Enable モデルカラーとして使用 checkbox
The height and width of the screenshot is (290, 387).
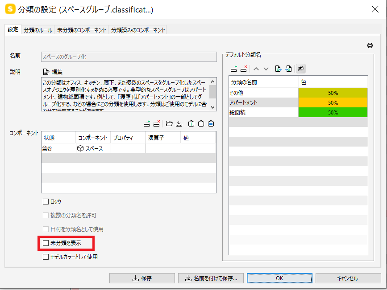coord(46,257)
